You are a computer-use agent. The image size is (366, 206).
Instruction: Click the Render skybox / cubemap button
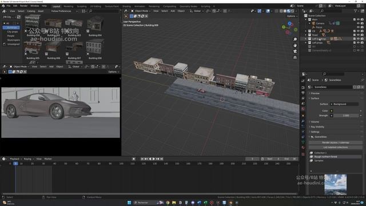tap(336, 142)
